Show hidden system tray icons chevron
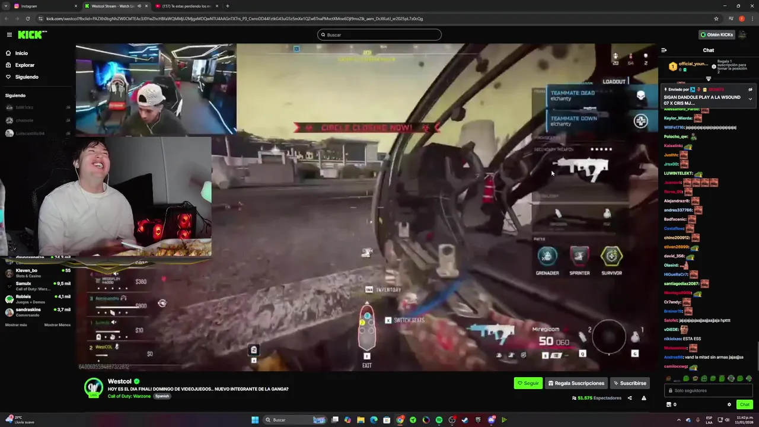Image resolution: width=759 pixels, height=427 pixels. (x=679, y=420)
